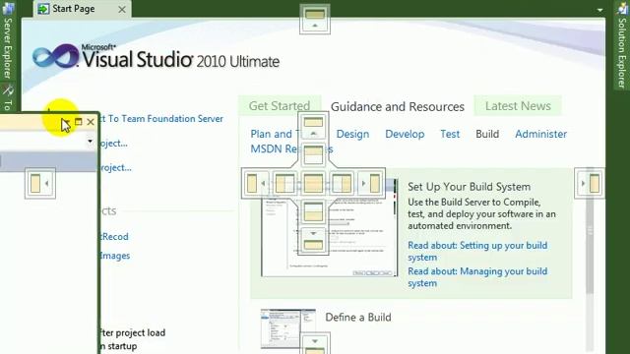Click the Define a Build heading
The image size is (630, 354).
pos(358,318)
